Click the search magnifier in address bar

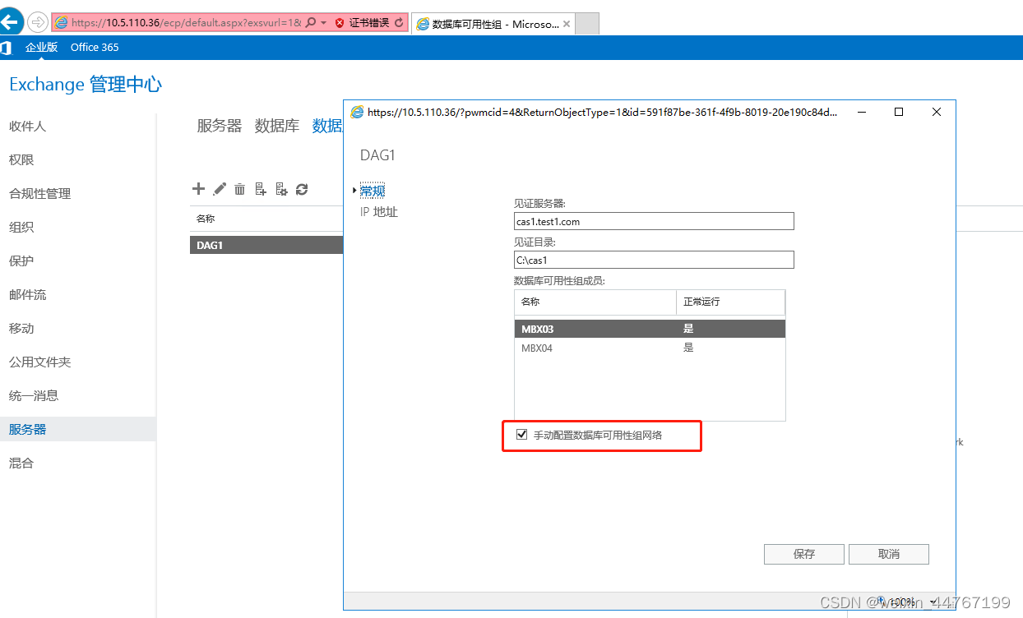coord(311,23)
